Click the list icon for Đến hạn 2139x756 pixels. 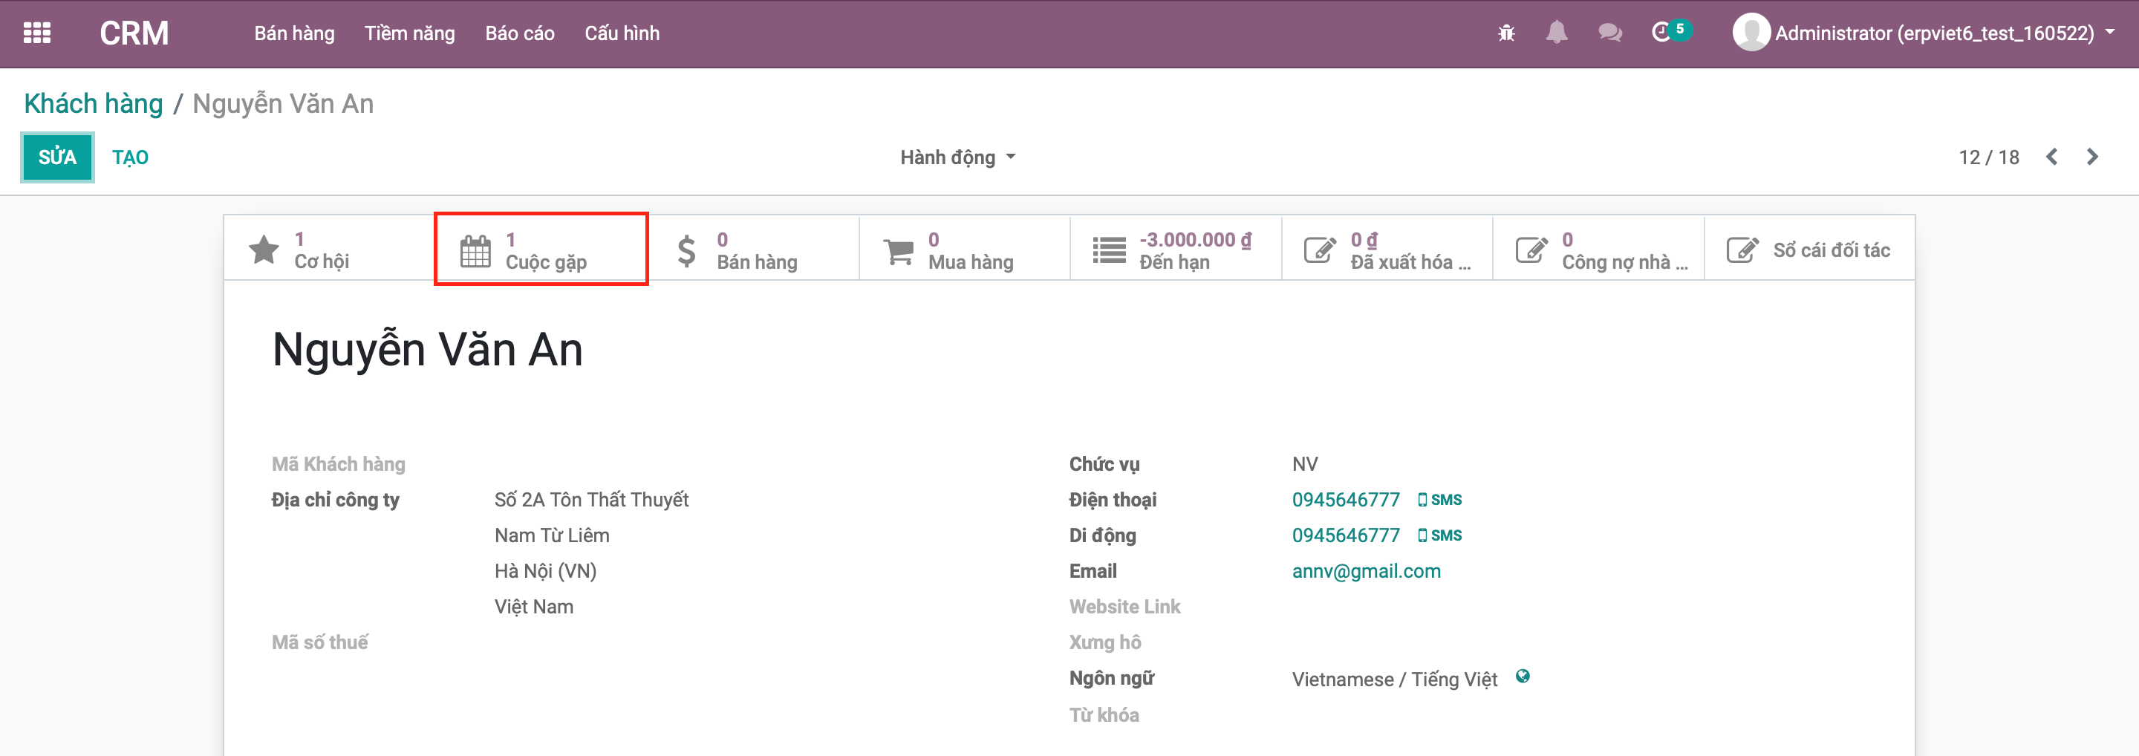[x=1110, y=250]
